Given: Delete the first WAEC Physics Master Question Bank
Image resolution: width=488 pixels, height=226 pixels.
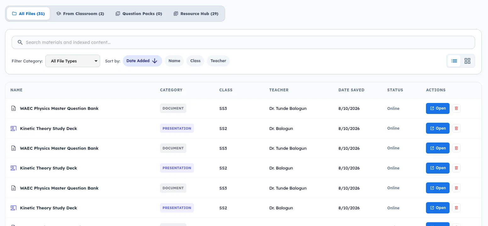Looking at the screenshot, I should coord(456,108).
